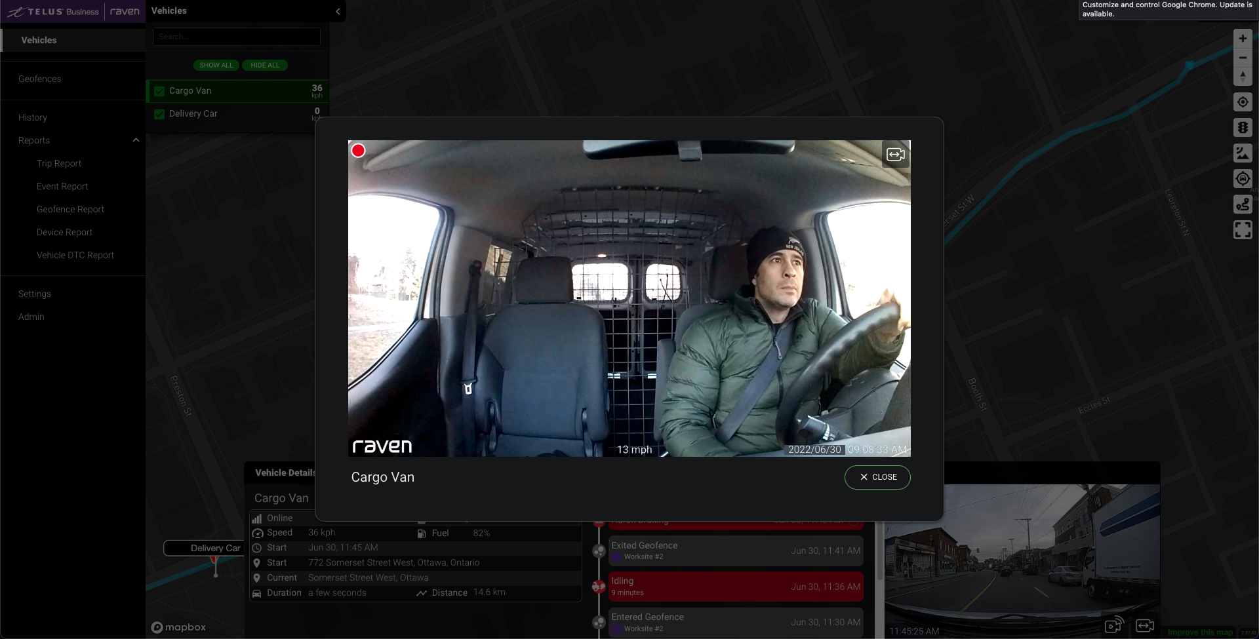Switch camera view in video popup

click(x=896, y=155)
